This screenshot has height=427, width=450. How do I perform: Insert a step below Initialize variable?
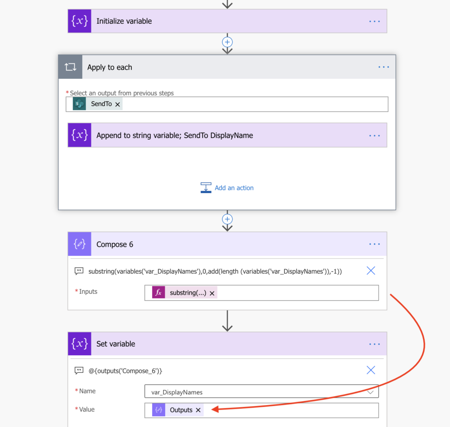click(227, 42)
